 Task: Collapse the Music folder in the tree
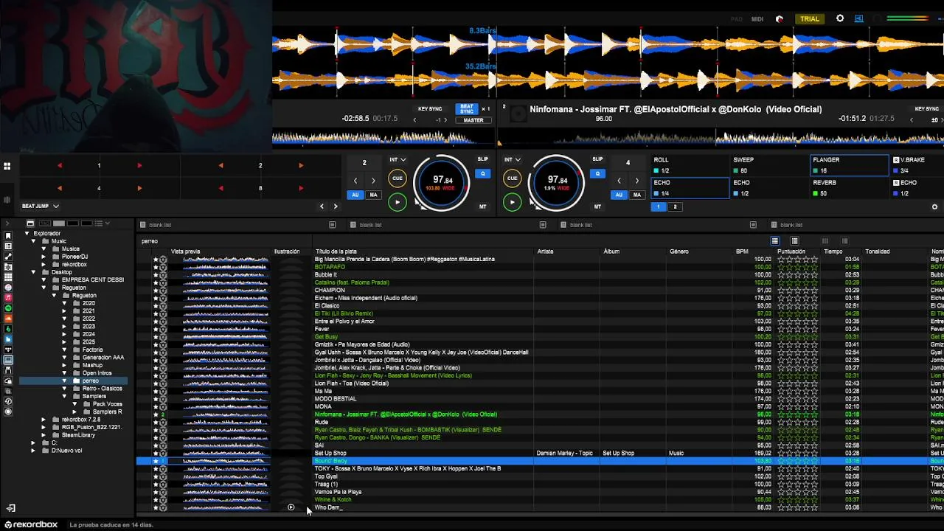tap(34, 241)
